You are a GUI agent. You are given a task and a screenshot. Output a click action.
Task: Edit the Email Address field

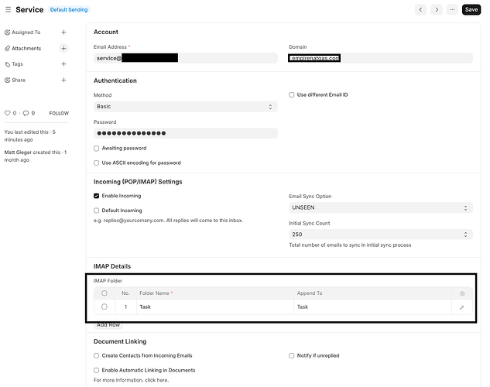coord(185,58)
